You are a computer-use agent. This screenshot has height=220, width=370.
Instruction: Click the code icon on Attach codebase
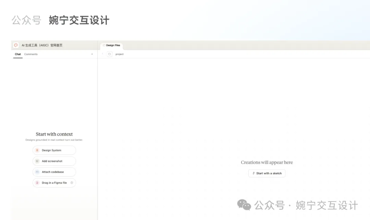coord(37,172)
